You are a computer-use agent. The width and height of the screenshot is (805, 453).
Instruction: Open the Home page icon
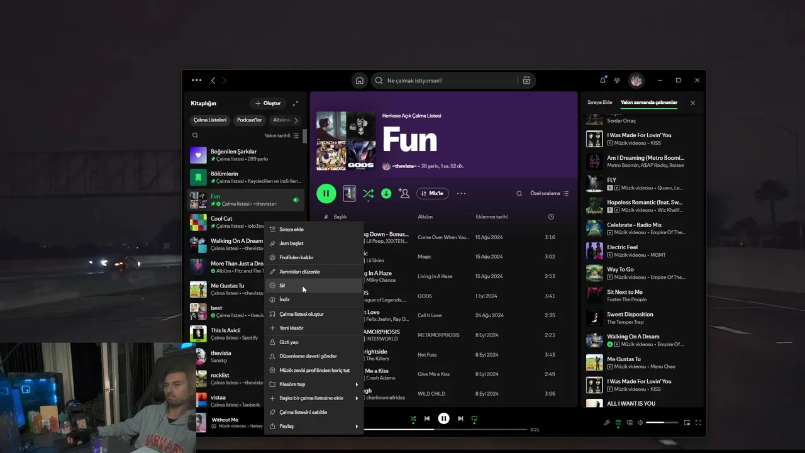coord(360,81)
